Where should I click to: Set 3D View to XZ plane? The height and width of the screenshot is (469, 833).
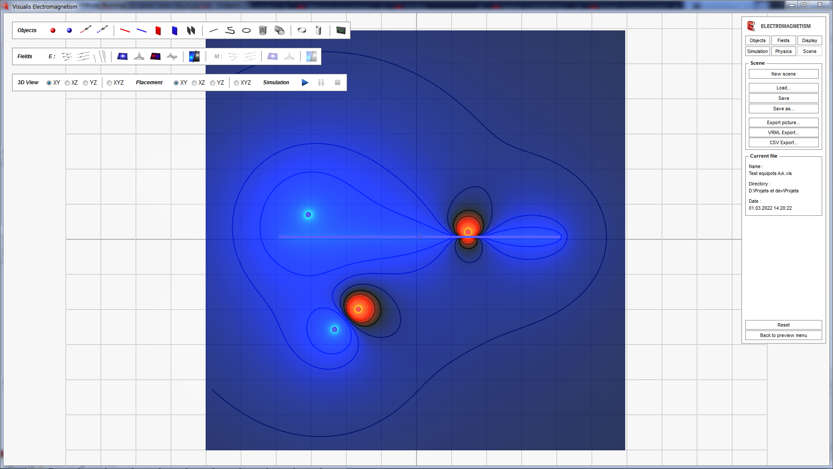[x=67, y=83]
